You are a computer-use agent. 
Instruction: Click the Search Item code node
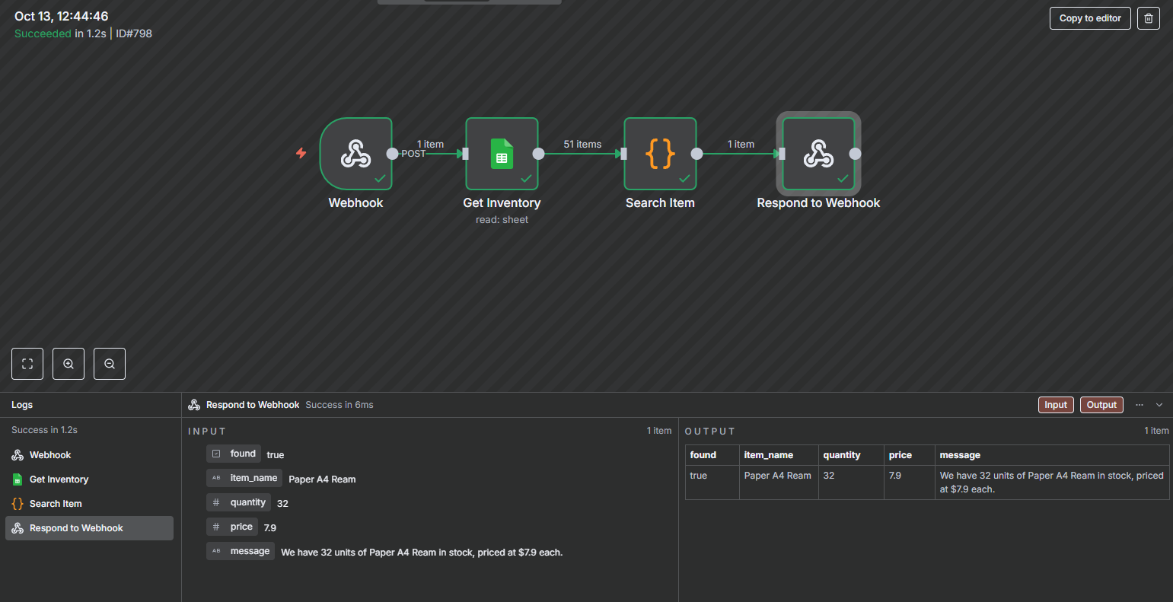660,154
